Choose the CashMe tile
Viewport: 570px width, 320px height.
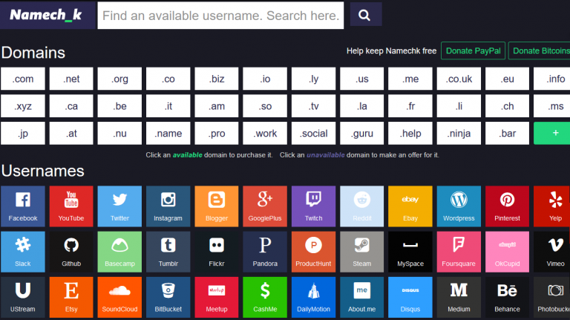(265, 296)
